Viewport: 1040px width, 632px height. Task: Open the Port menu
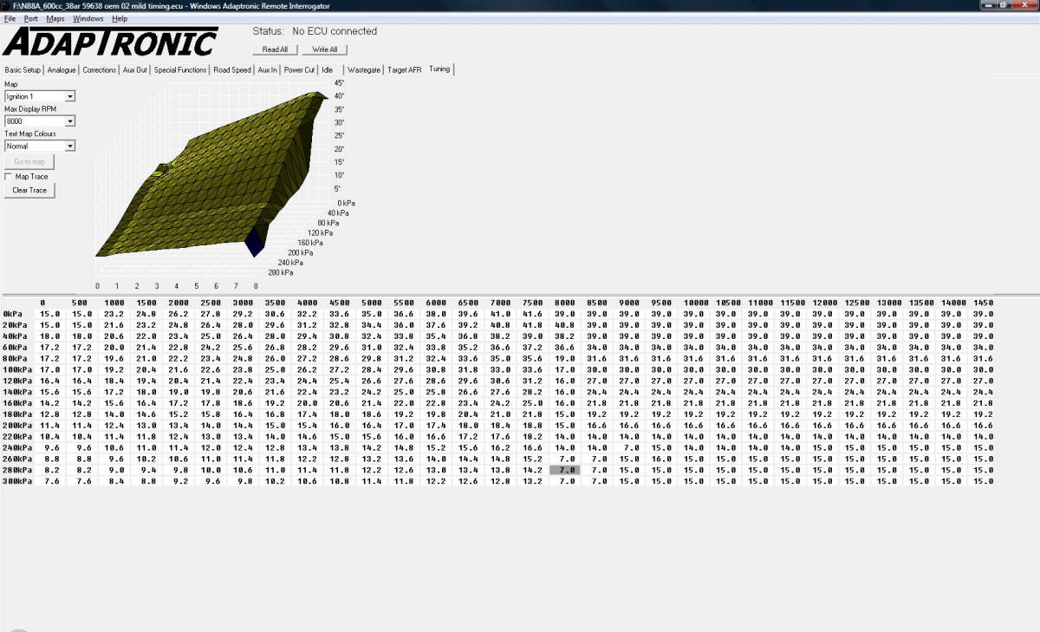pyautogui.click(x=30, y=18)
